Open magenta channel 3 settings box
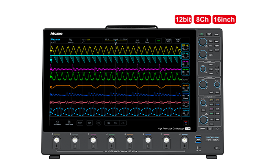Viewport: 264px width, 167px height. (x=185, y=64)
